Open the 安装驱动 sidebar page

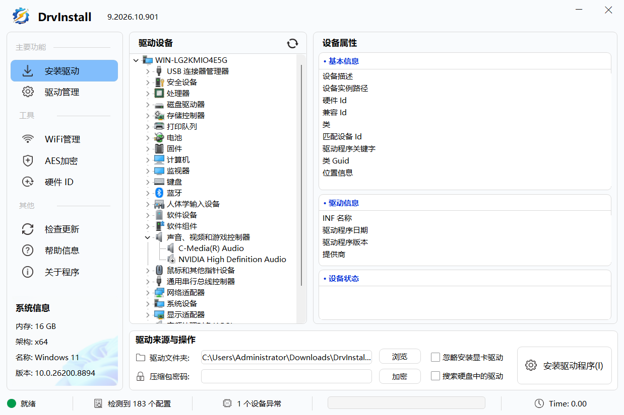pos(64,71)
